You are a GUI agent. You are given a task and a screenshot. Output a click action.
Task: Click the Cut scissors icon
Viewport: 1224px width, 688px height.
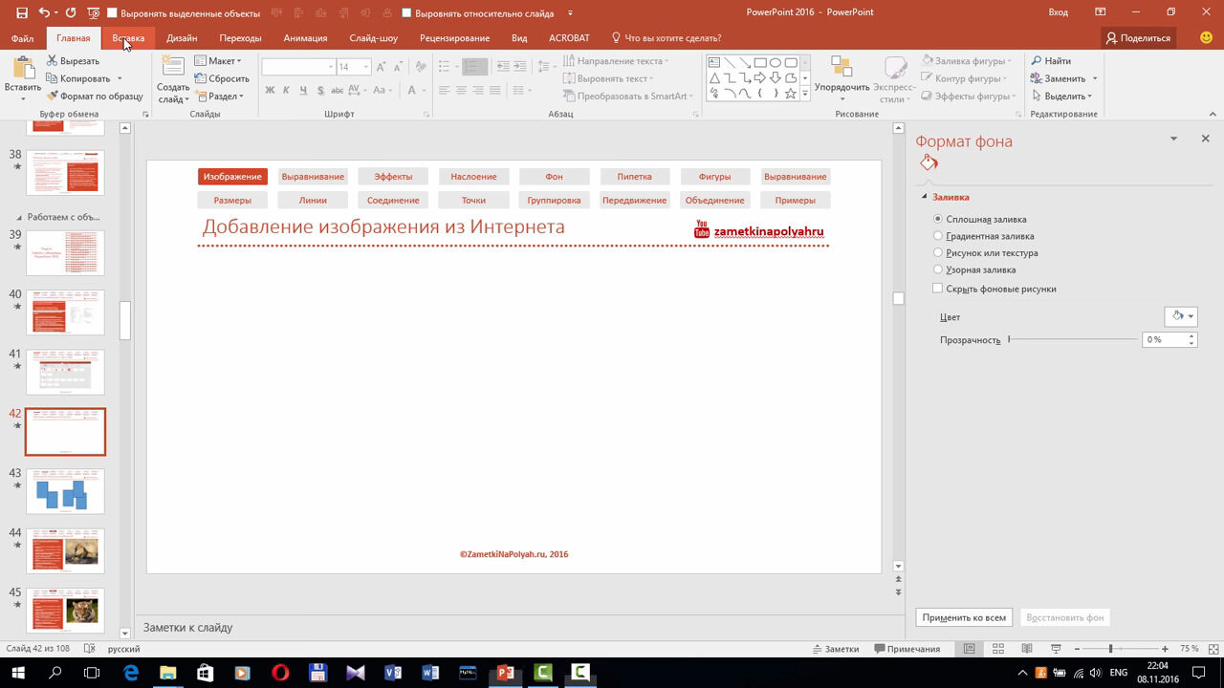[53, 61]
